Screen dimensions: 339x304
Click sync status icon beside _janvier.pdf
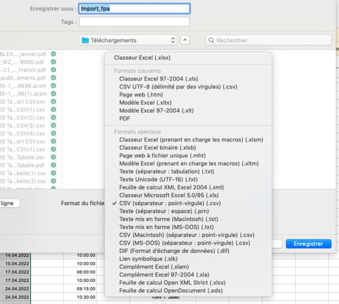pyautogui.click(x=54, y=54)
